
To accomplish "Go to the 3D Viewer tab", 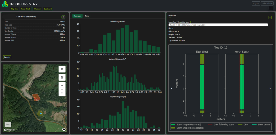I will (x=37, y=9).
